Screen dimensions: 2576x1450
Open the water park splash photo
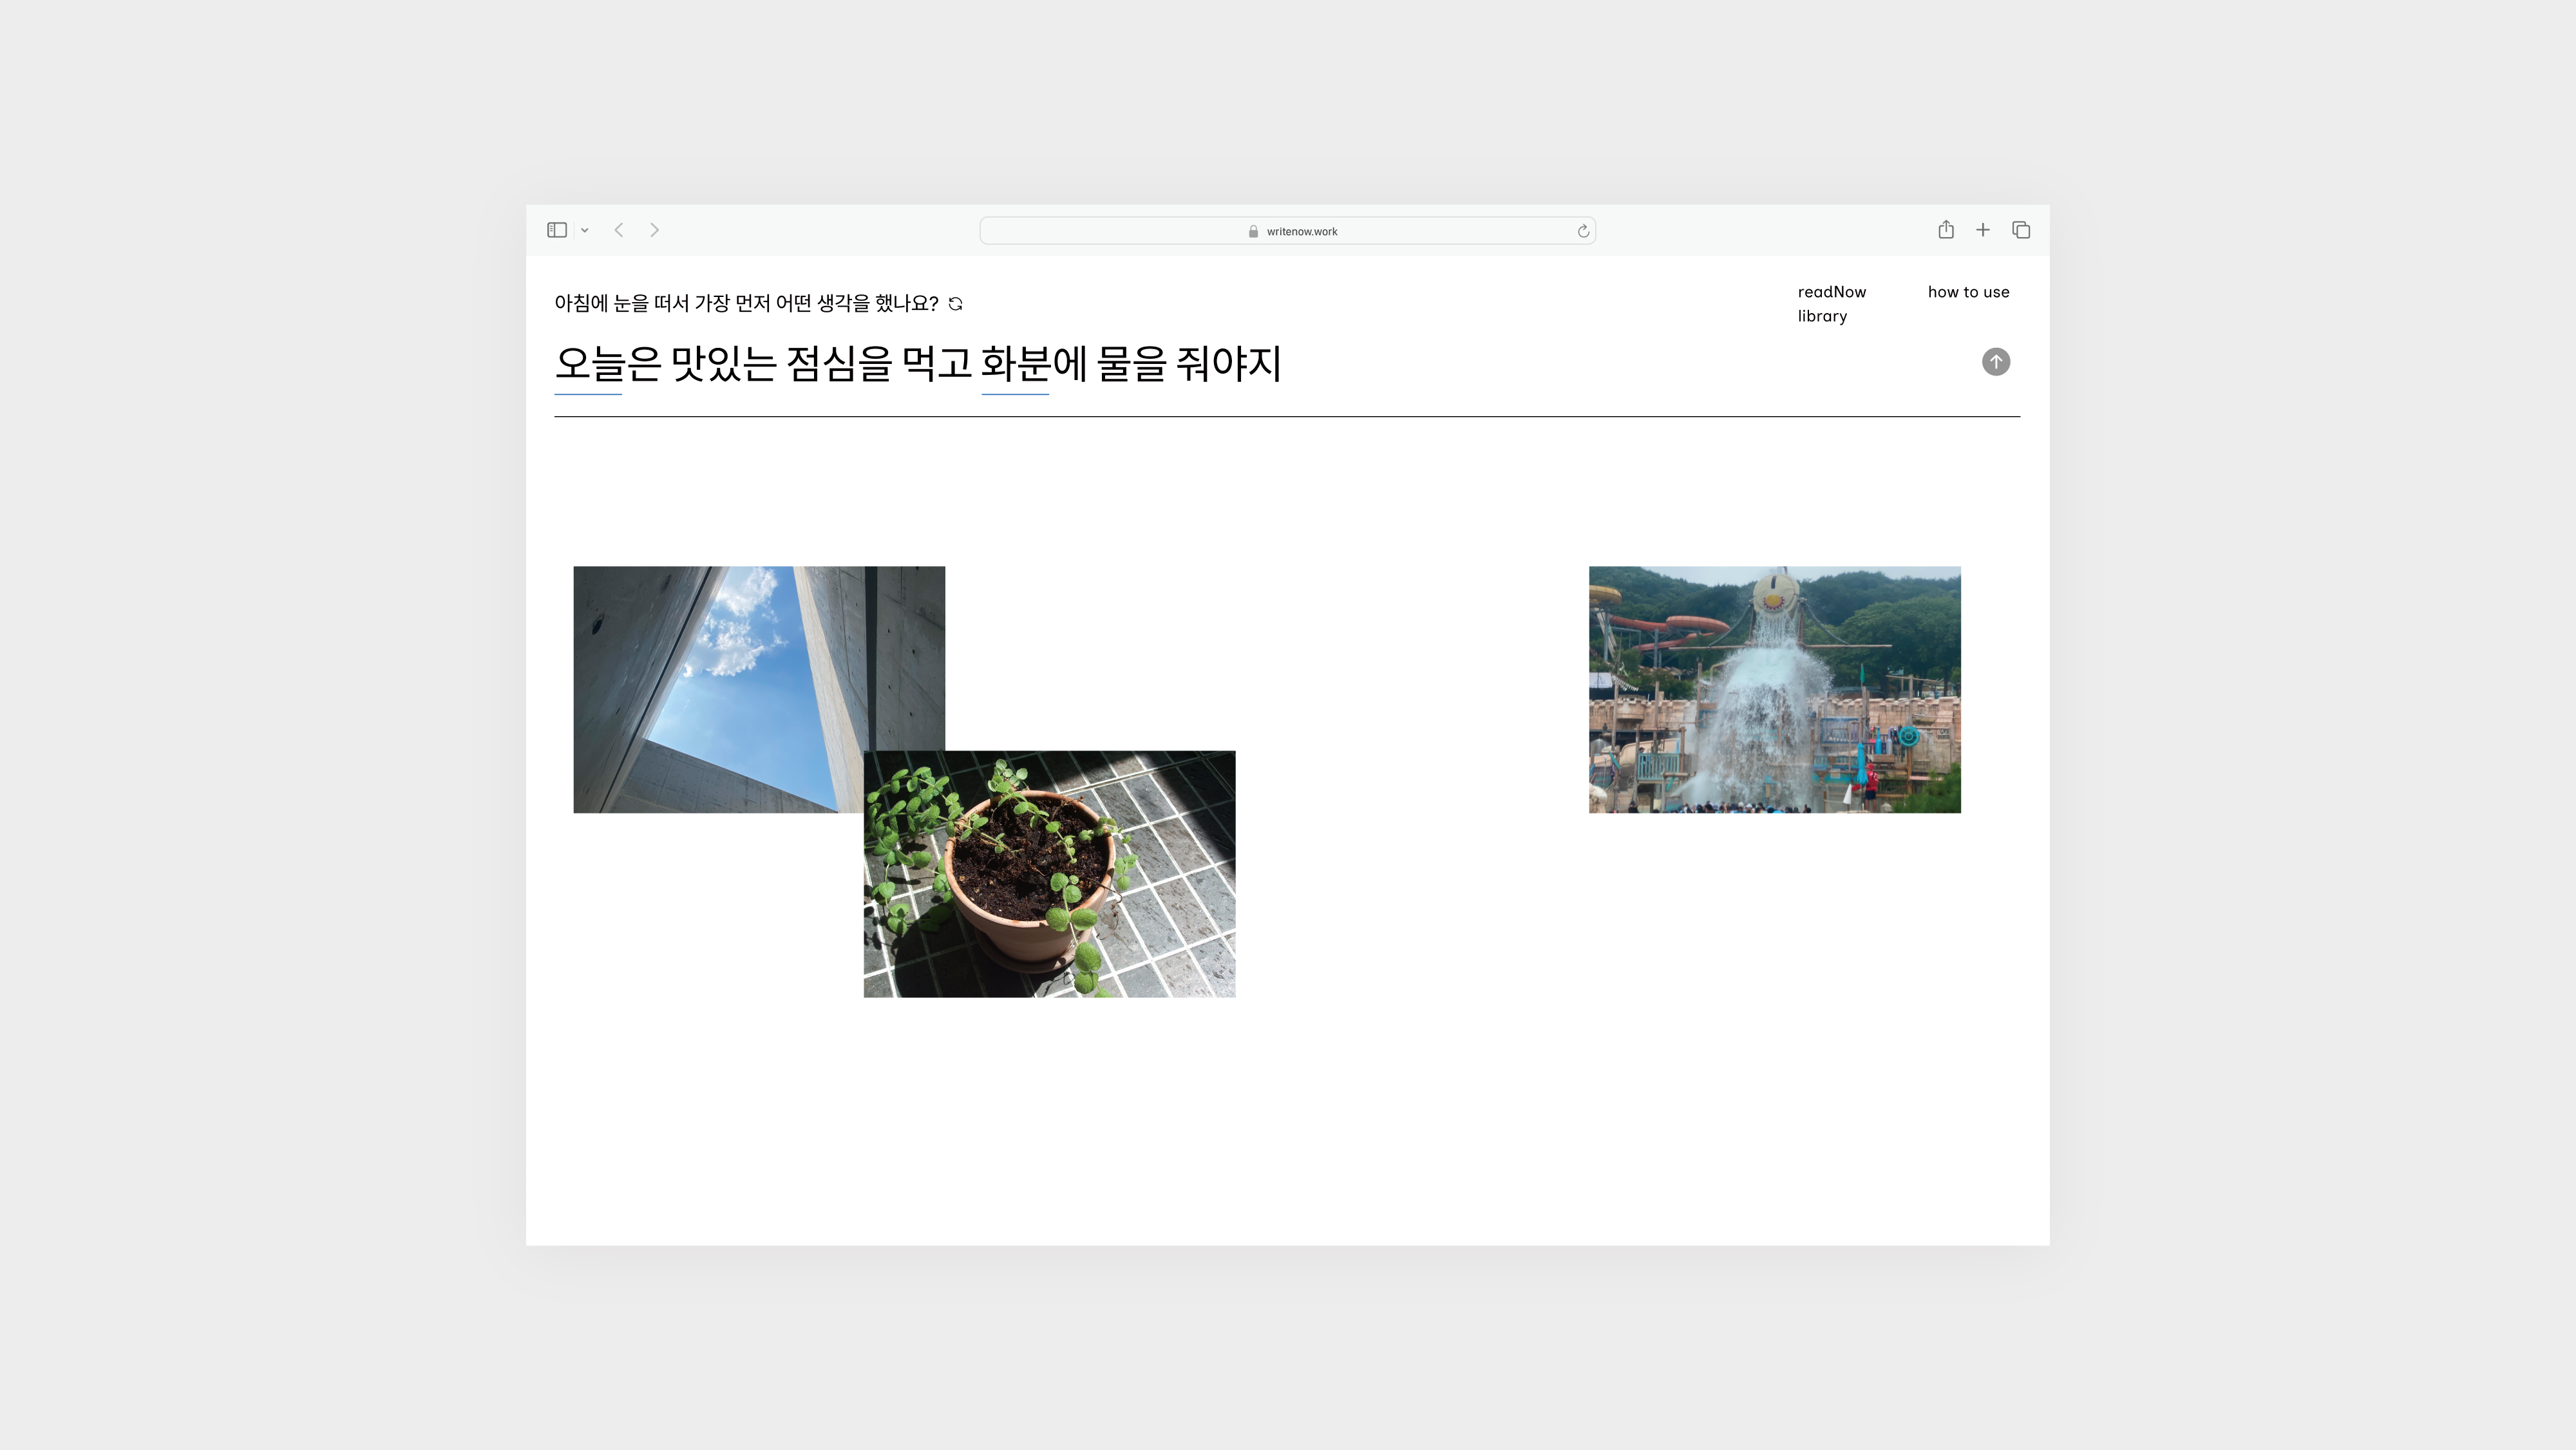pyautogui.click(x=1774, y=690)
